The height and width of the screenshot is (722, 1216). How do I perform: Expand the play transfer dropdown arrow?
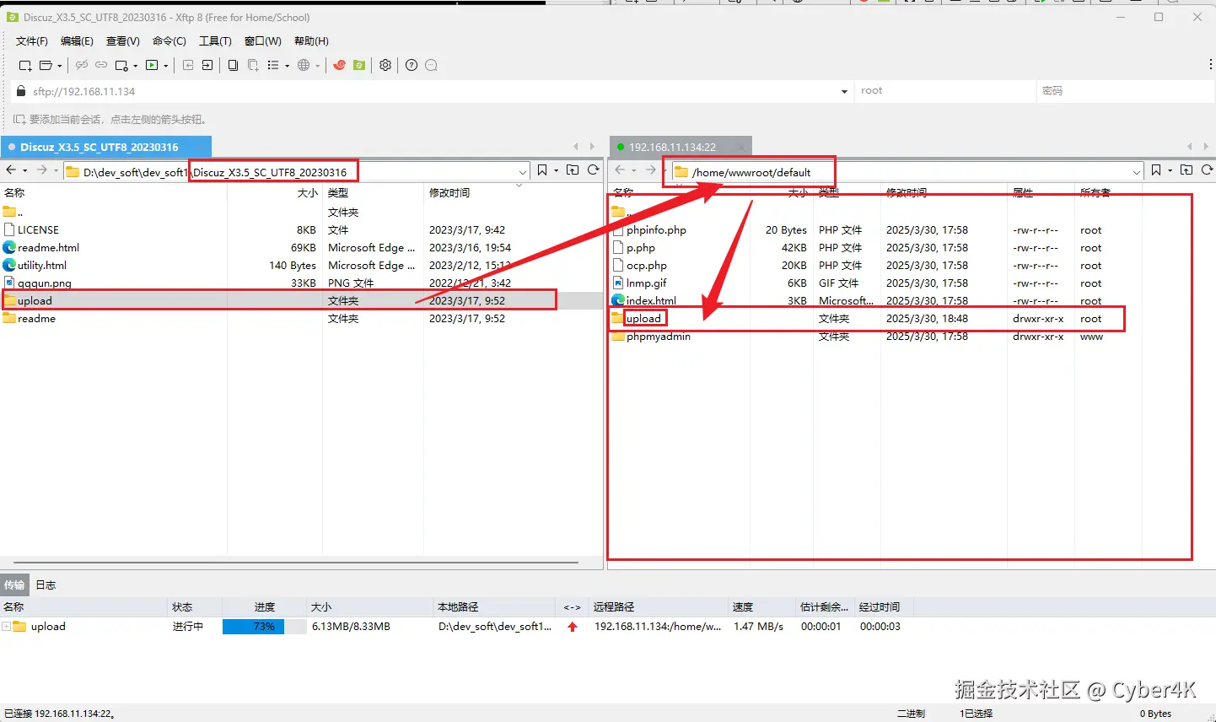[165, 66]
